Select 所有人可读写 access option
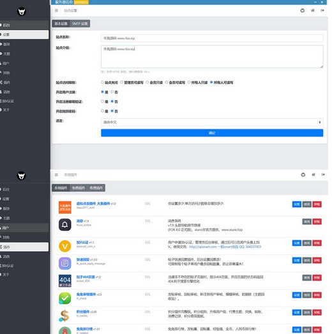332x334 pixels. pos(211,82)
